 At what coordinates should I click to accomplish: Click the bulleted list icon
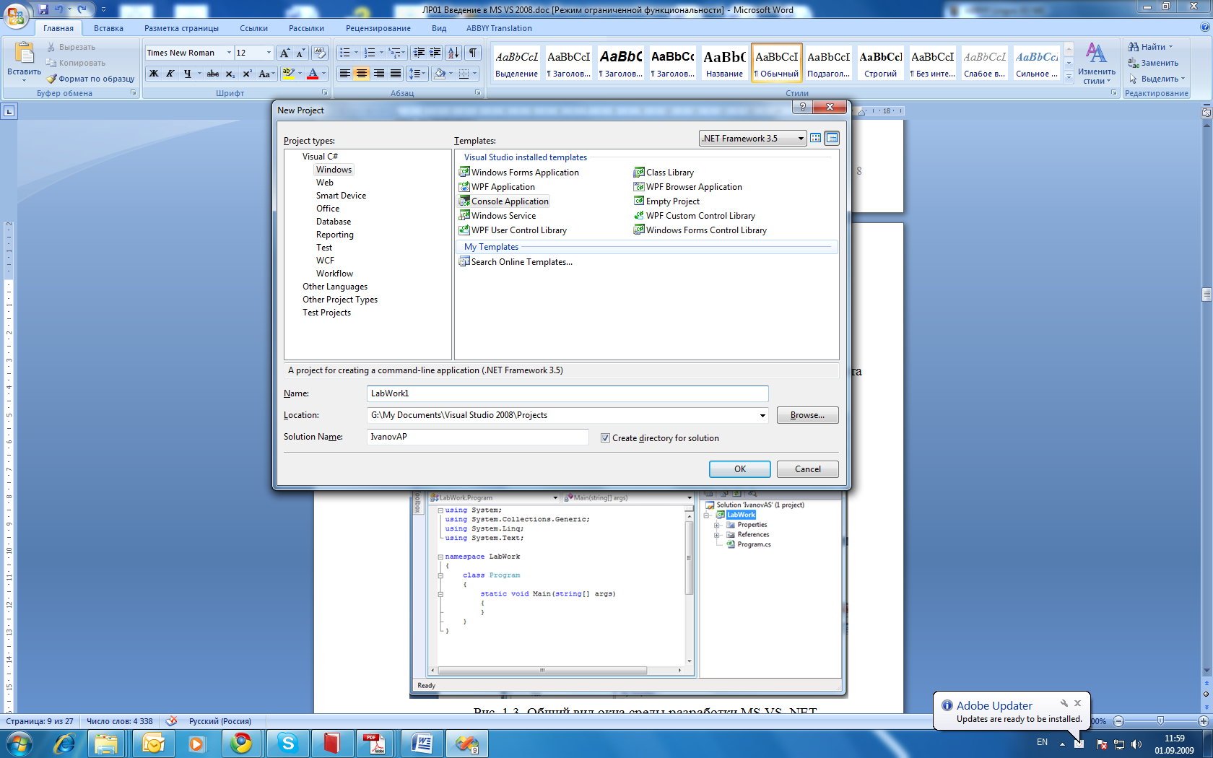click(x=345, y=53)
